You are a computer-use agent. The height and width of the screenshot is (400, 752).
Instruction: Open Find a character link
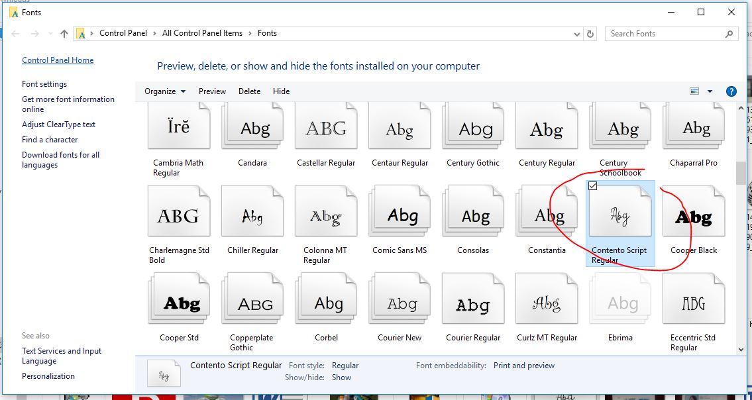[50, 140]
